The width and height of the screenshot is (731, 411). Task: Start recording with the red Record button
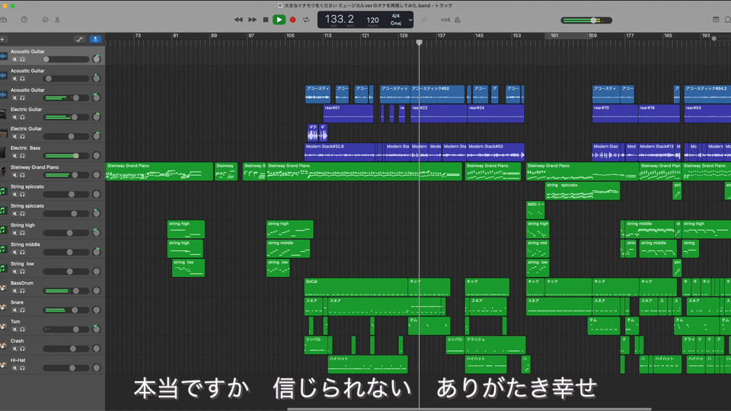pyautogui.click(x=292, y=20)
